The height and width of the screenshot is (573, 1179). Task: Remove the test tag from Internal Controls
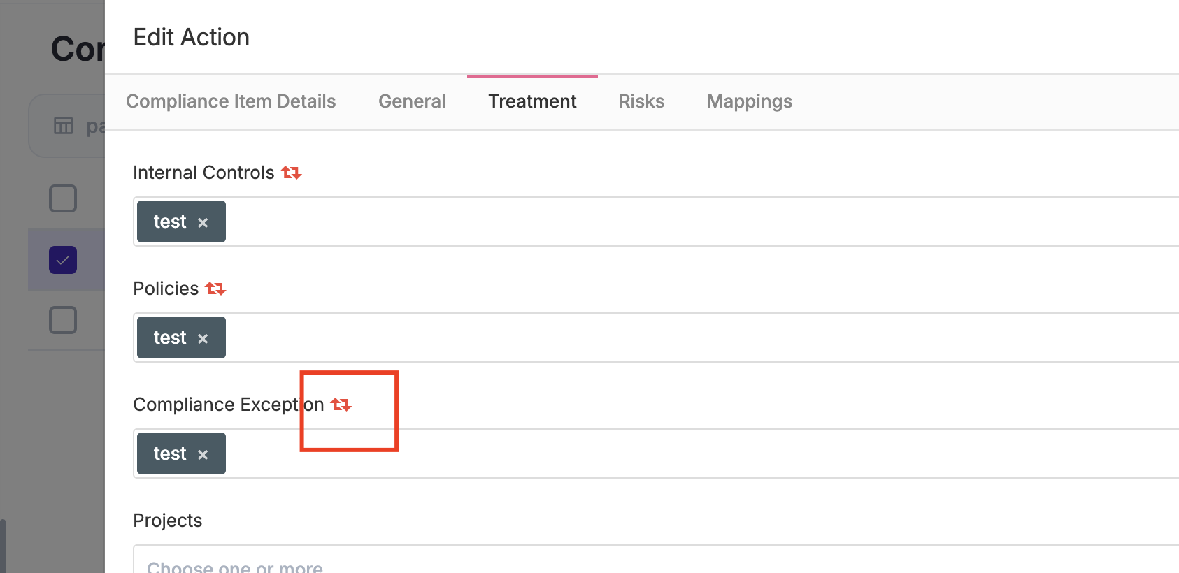(203, 223)
